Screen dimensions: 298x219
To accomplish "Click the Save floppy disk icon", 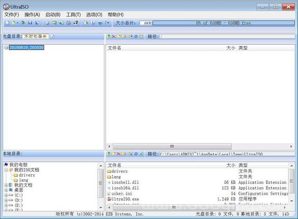I will point(30,23).
